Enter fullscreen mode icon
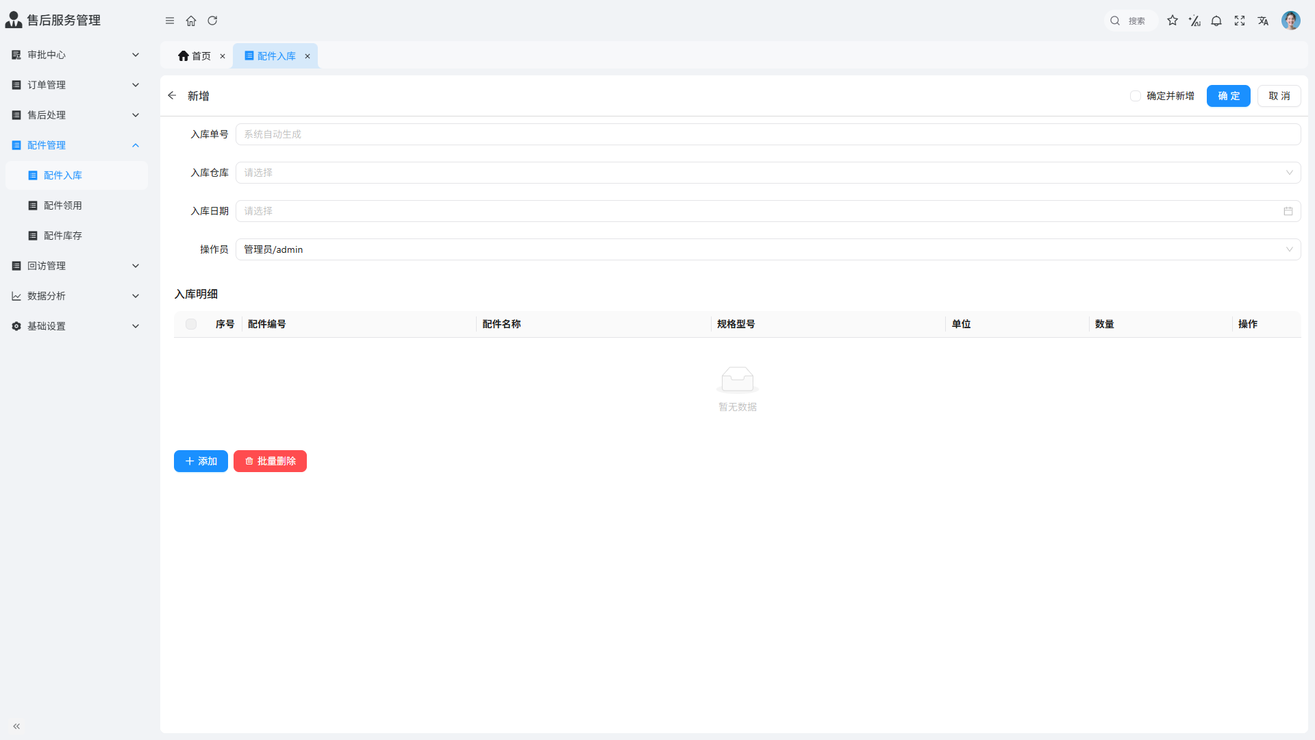The image size is (1315, 740). point(1240,21)
